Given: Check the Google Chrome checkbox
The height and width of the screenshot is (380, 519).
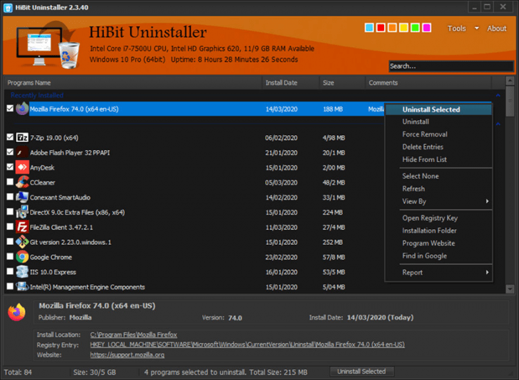Looking at the screenshot, I should click(10, 257).
